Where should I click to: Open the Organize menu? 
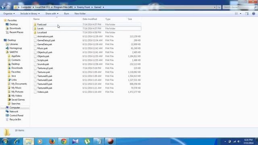point(9,14)
